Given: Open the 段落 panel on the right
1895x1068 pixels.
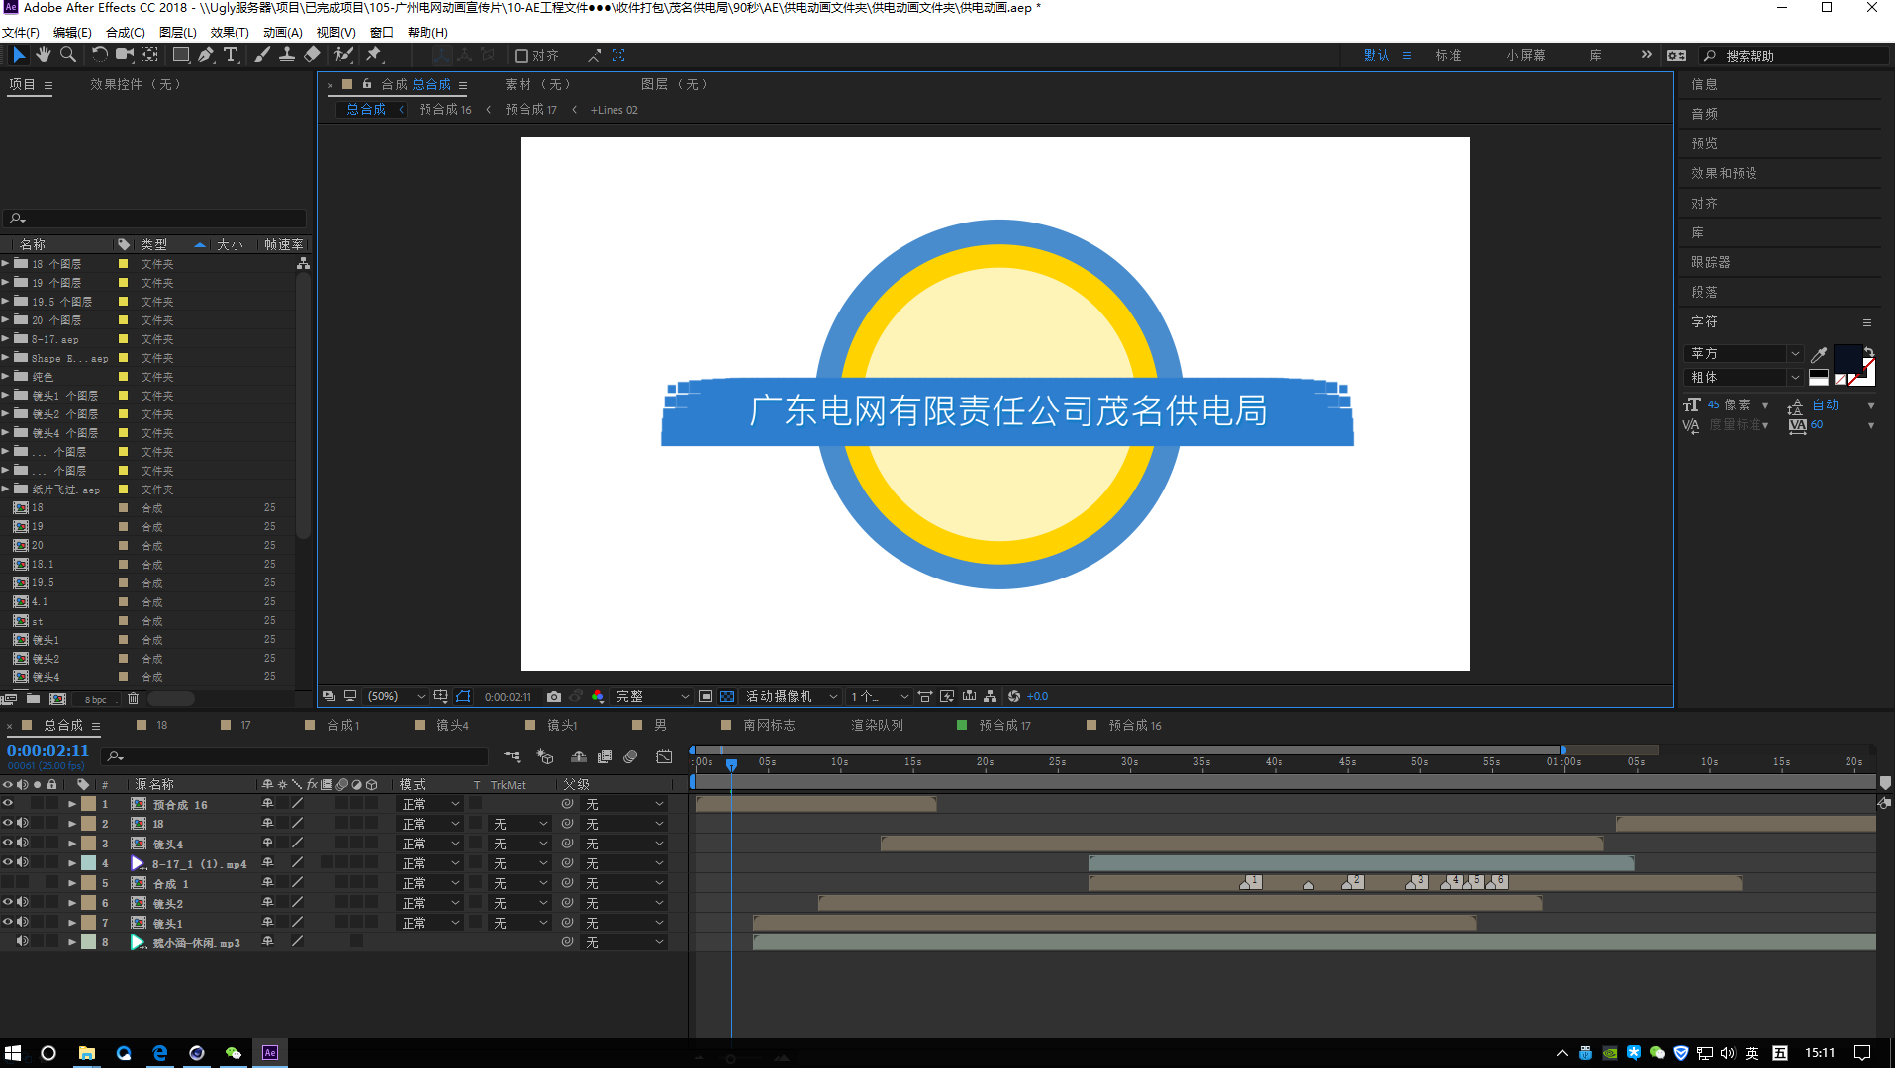Looking at the screenshot, I should (1704, 292).
